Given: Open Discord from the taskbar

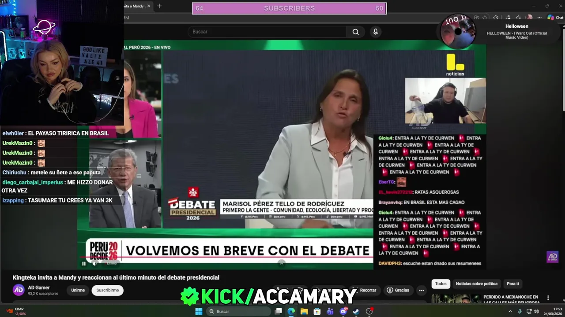Looking at the screenshot, I should pos(343,311).
